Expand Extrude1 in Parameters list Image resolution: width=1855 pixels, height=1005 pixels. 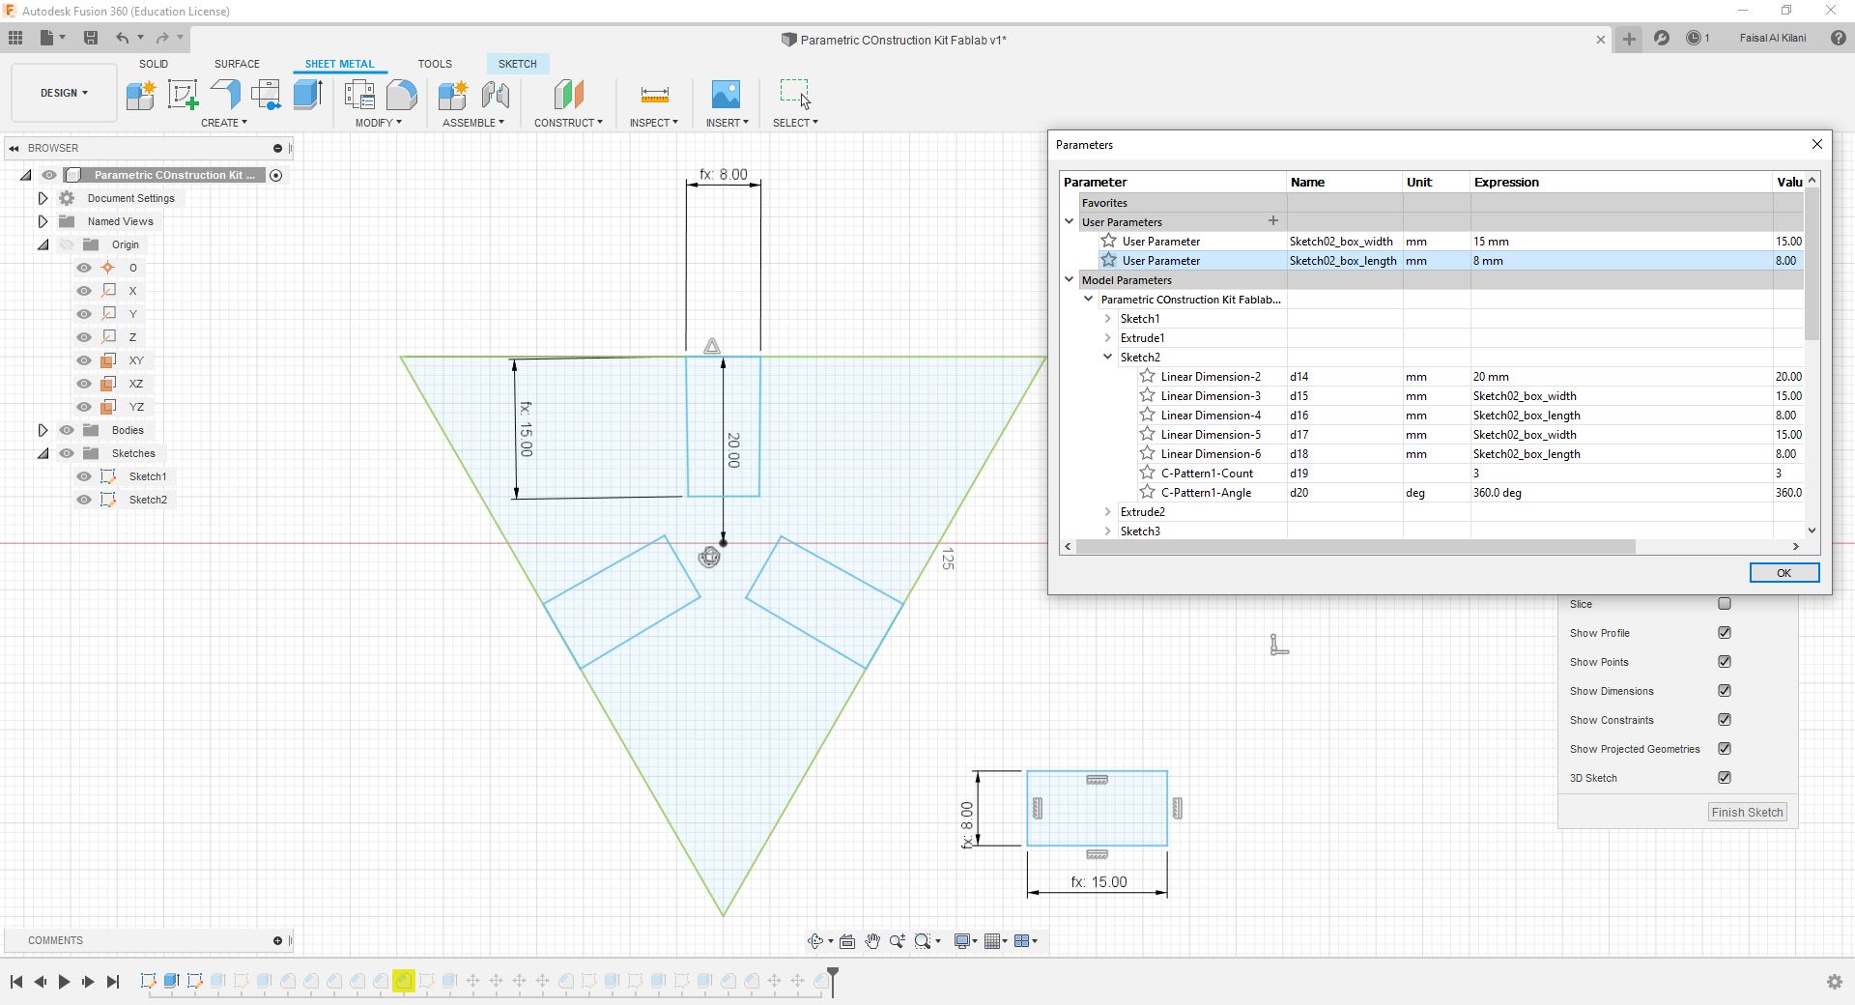1108,338
